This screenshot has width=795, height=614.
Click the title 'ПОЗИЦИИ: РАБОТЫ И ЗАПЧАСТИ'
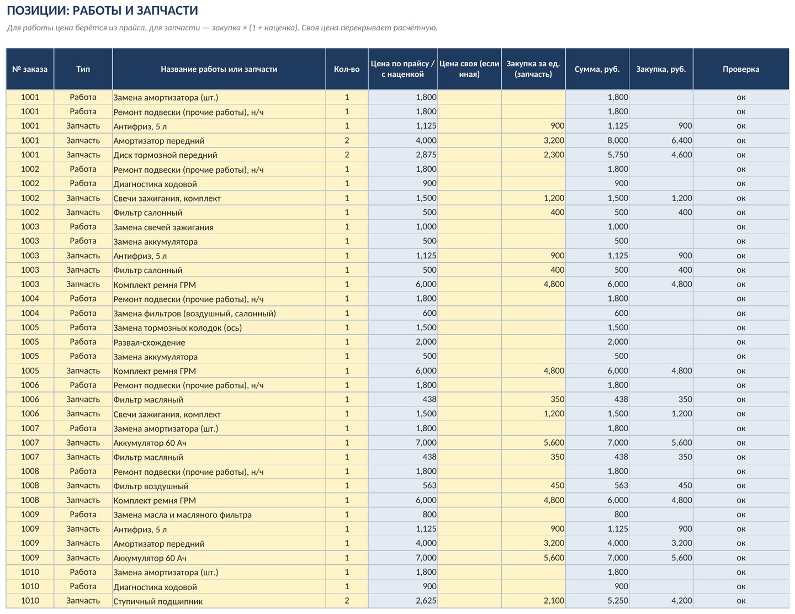click(102, 10)
